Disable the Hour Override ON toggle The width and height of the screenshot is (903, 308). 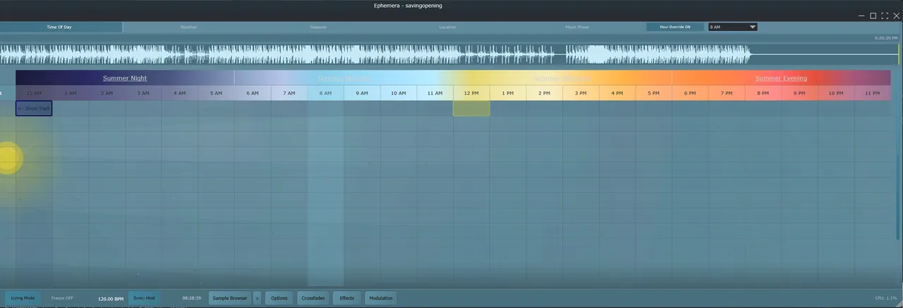(675, 27)
